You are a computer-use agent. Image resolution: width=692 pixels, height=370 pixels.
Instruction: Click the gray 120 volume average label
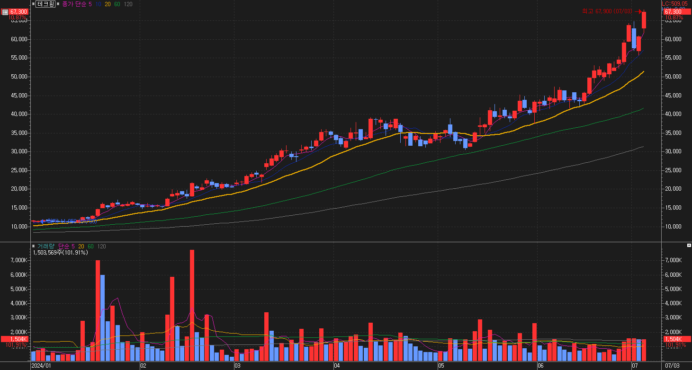pos(101,246)
